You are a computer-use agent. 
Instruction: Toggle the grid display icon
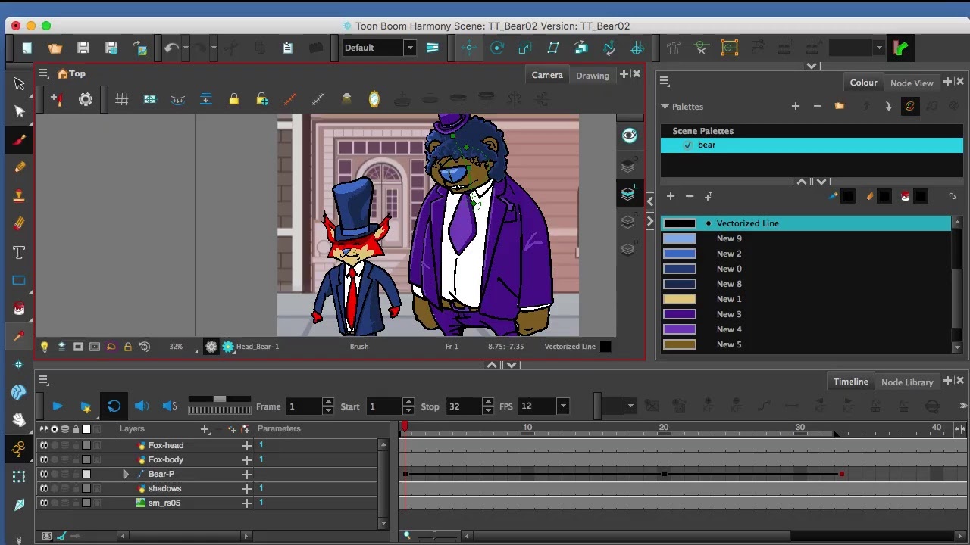coord(121,99)
